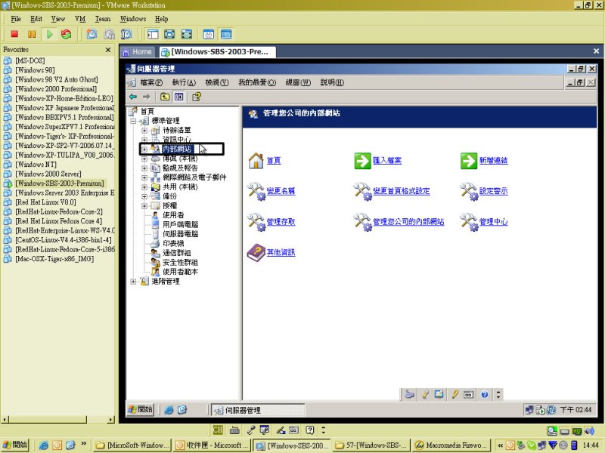Expand the 授權 tree node

click(x=144, y=205)
